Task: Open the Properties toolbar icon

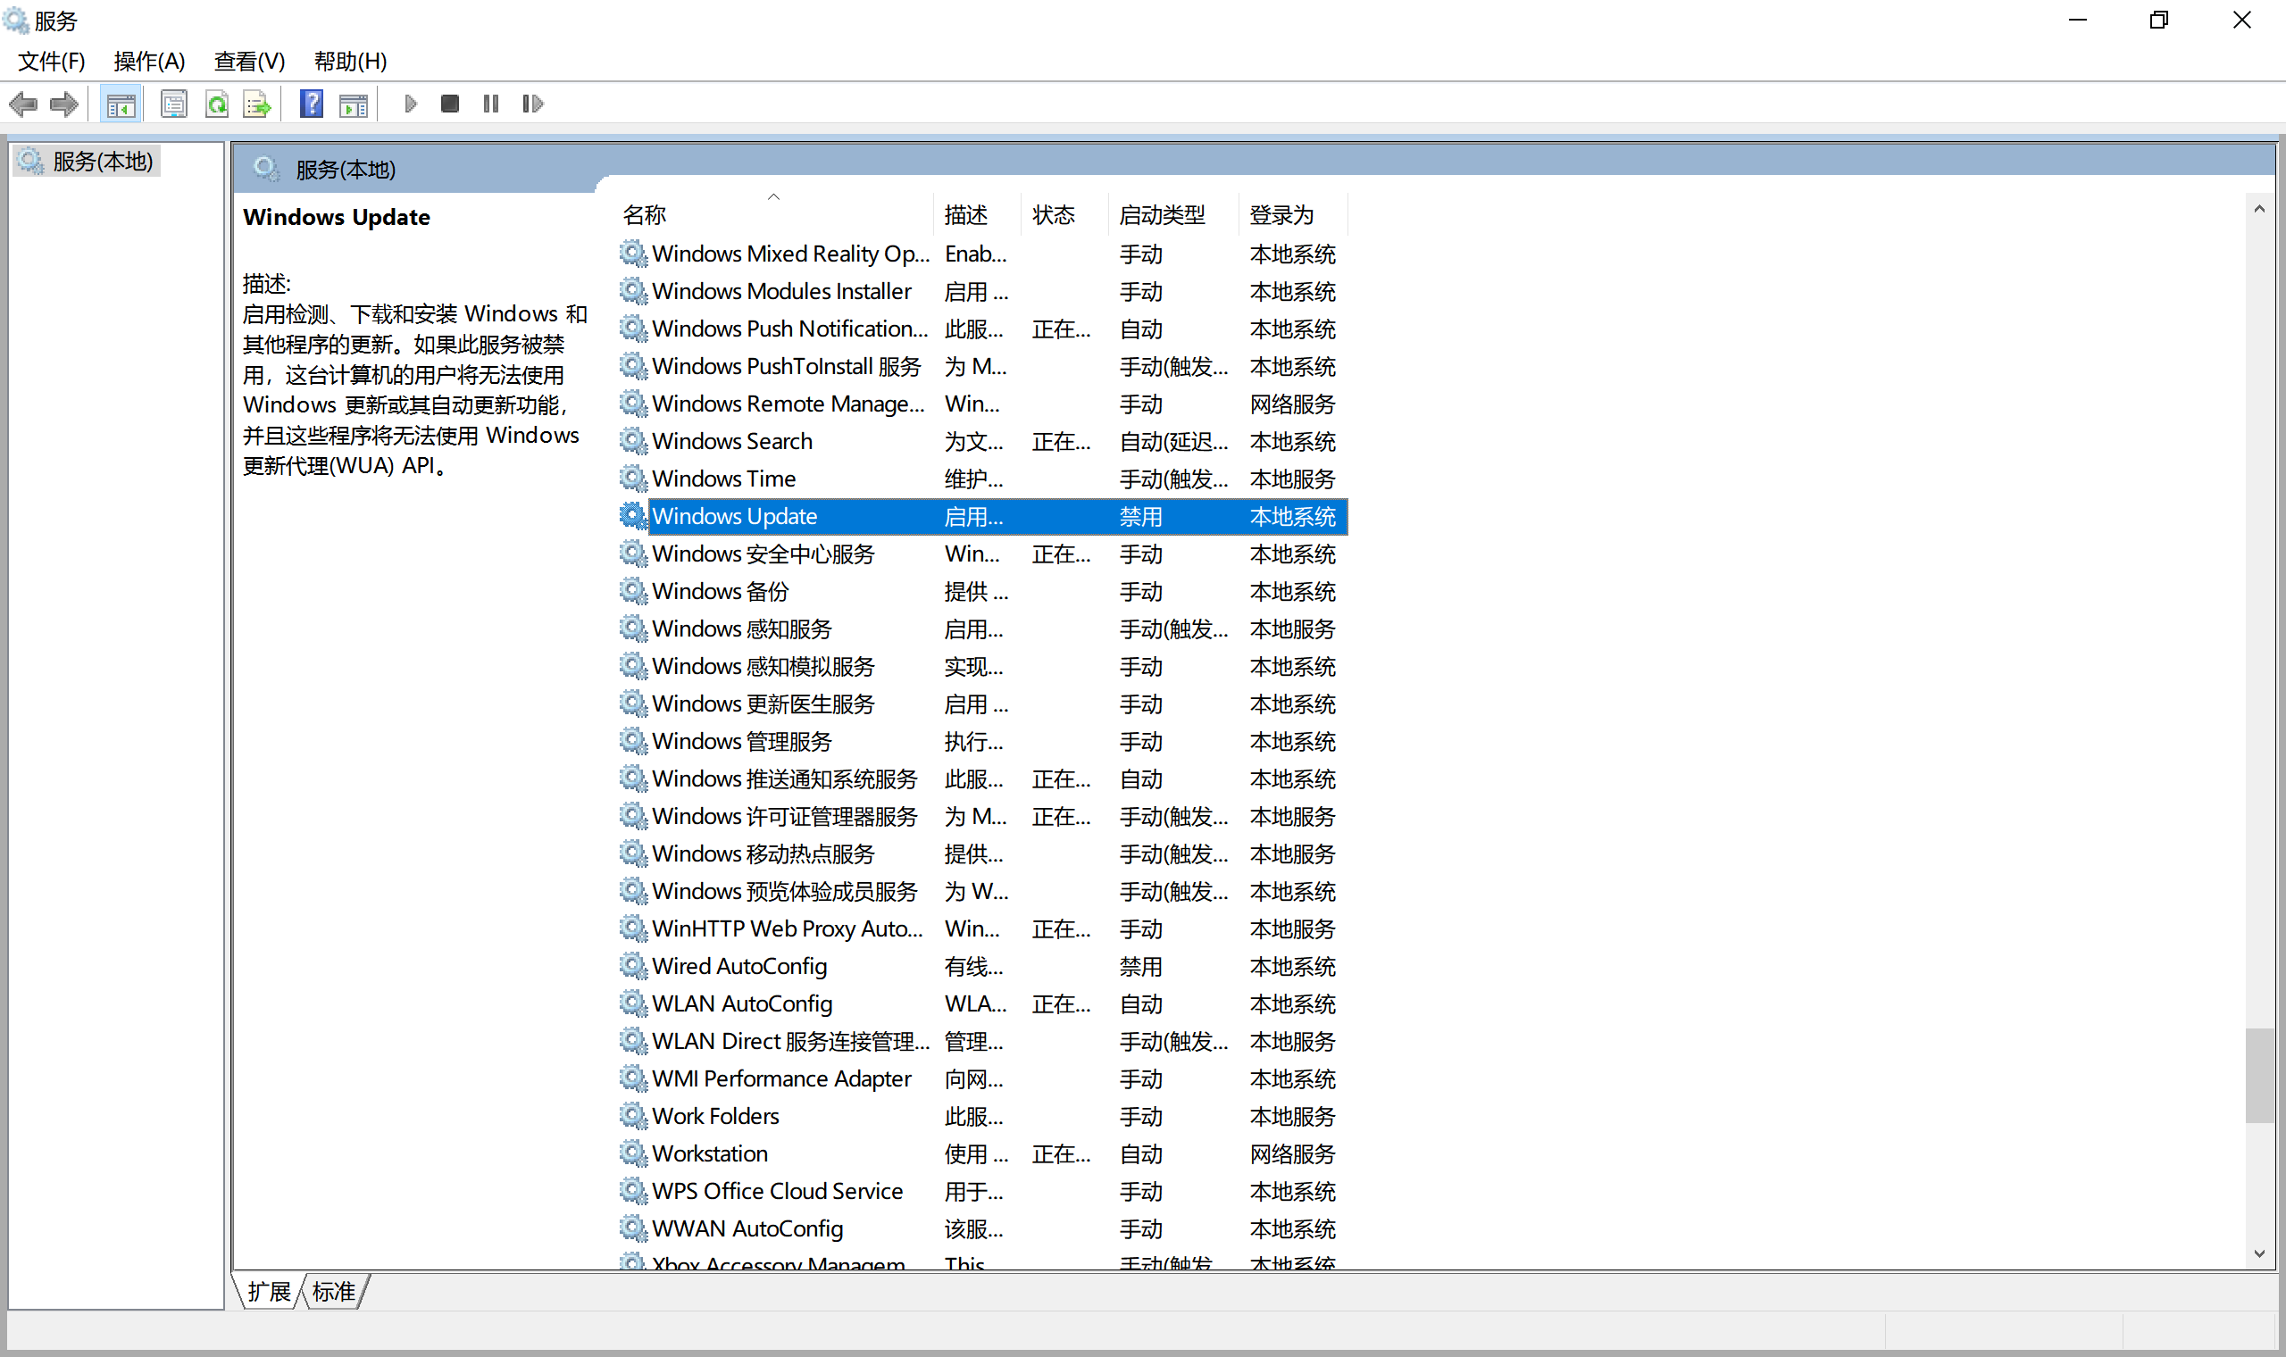Action: pyautogui.click(x=173, y=104)
